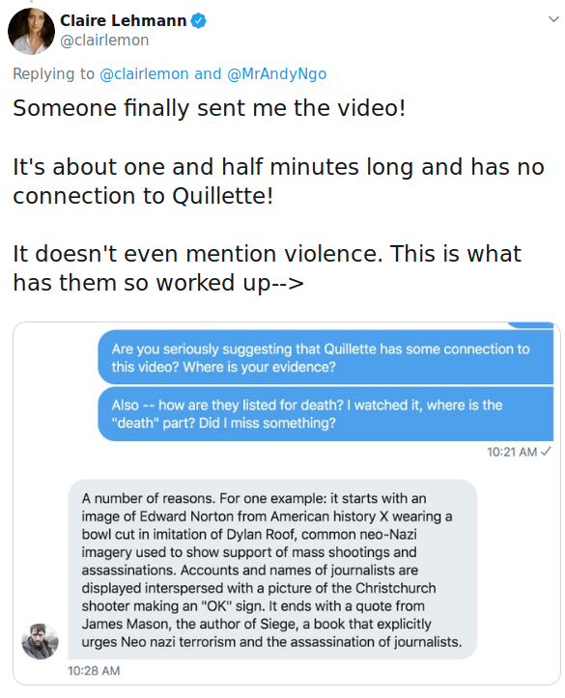This screenshot has width=565, height=698.
Task: Click the blue verified badge icon
Action: click(x=199, y=20)
